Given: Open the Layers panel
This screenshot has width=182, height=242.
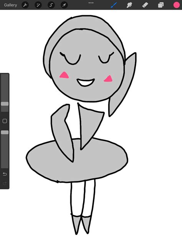Looking at the screenshot, I should (x=161, y=5).
